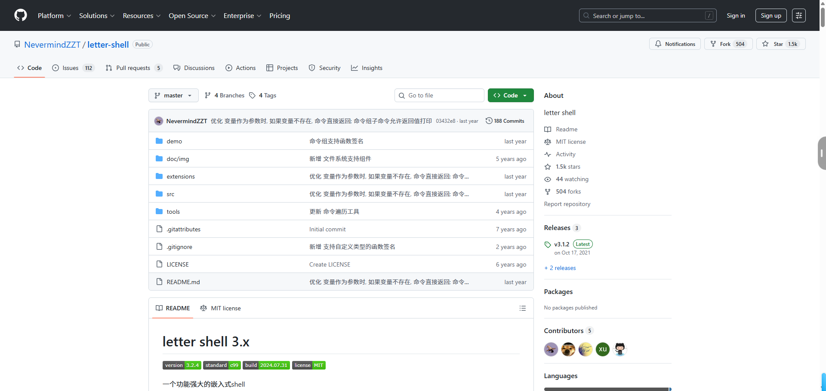Open the letter-shell repository link
This screenshot has height=391, width=826.
click(108, 45)
